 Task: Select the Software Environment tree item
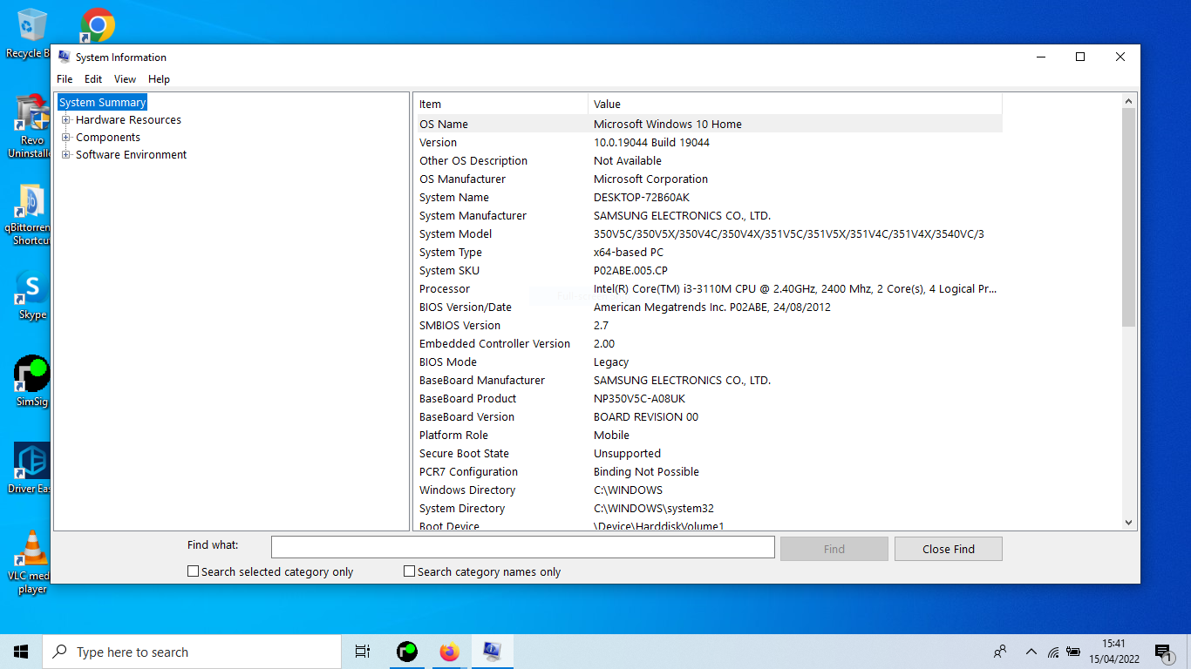(x=131, y=155)
